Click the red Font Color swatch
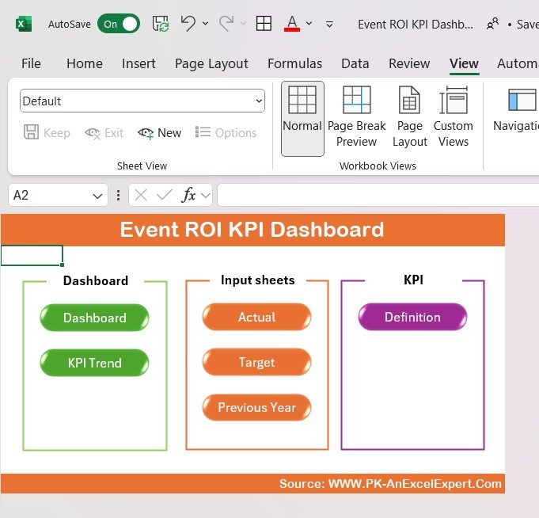Image resolution: width=539 pixels, height=518 pixels. click(291, 24)
